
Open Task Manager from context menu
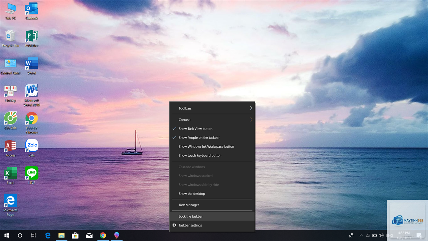pos(212,205)
